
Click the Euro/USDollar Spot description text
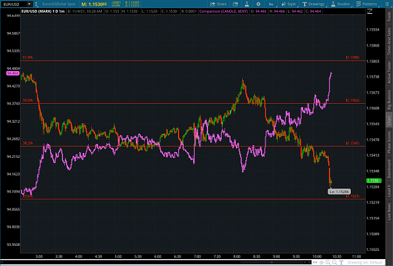click(x=59, y=4)
